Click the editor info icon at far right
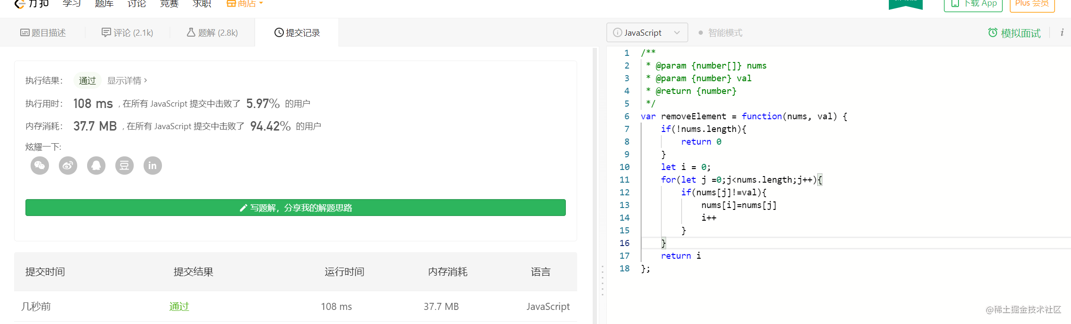Viewport: 1071px width, 324px height. [1062, 33]
